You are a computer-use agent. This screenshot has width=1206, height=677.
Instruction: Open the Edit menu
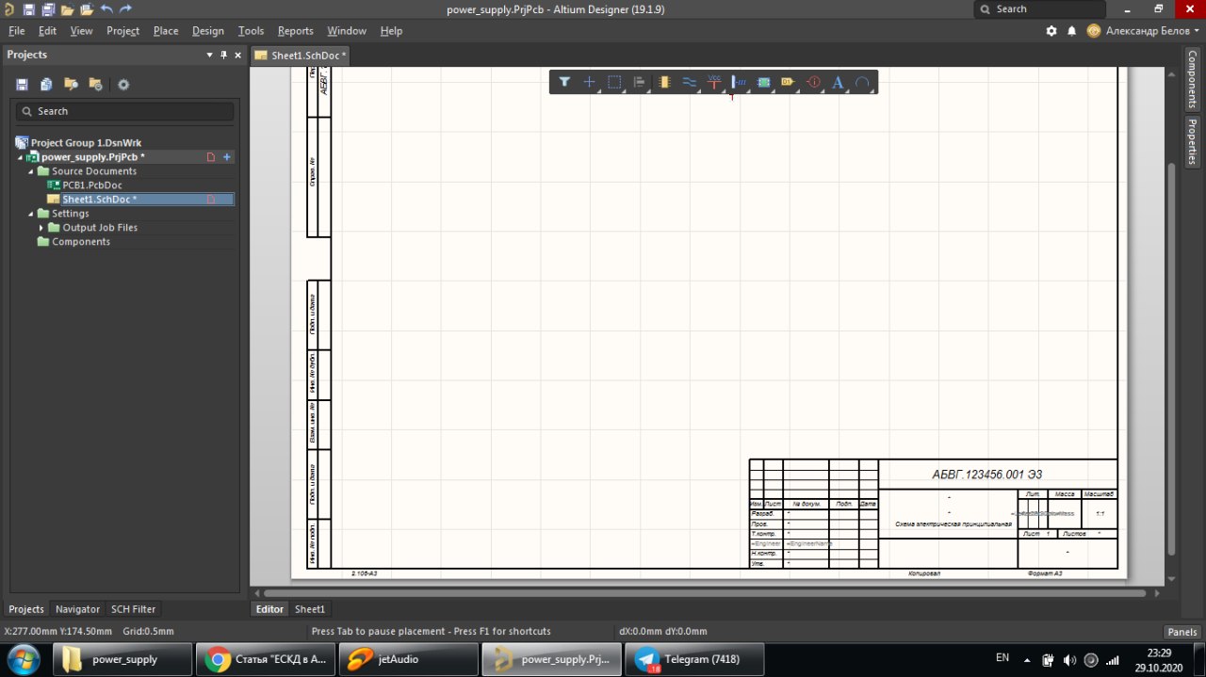pyautogui.click(x=47, y=30)
